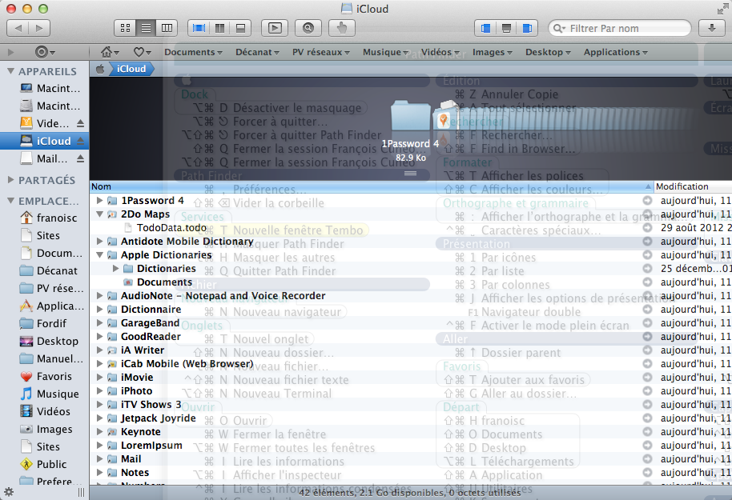Click the Apple icon in the path bar
The image size is (732, 500).
tap(100, 69)
